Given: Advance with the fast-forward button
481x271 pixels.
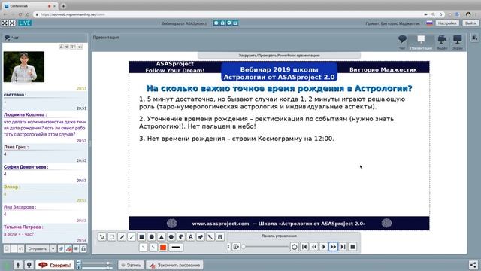Looking at the screenshot, I should point(333,247).
